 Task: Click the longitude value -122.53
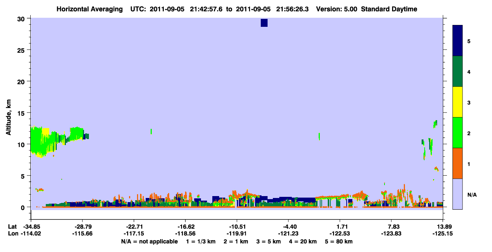pos(340,233)
